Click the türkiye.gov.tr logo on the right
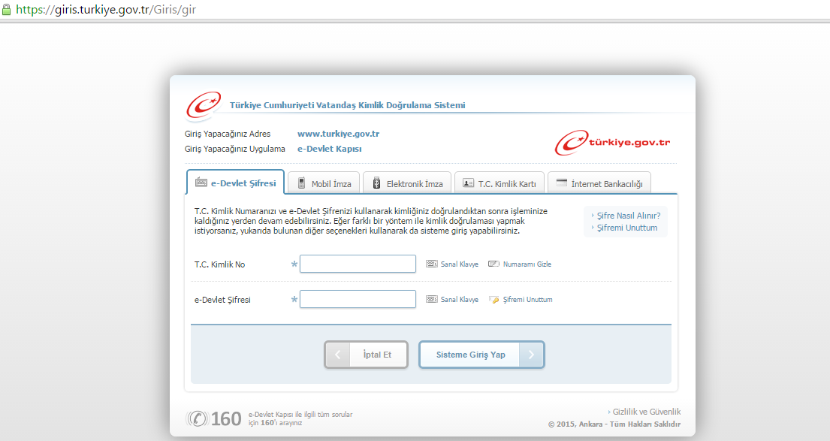 click(613, 143)
